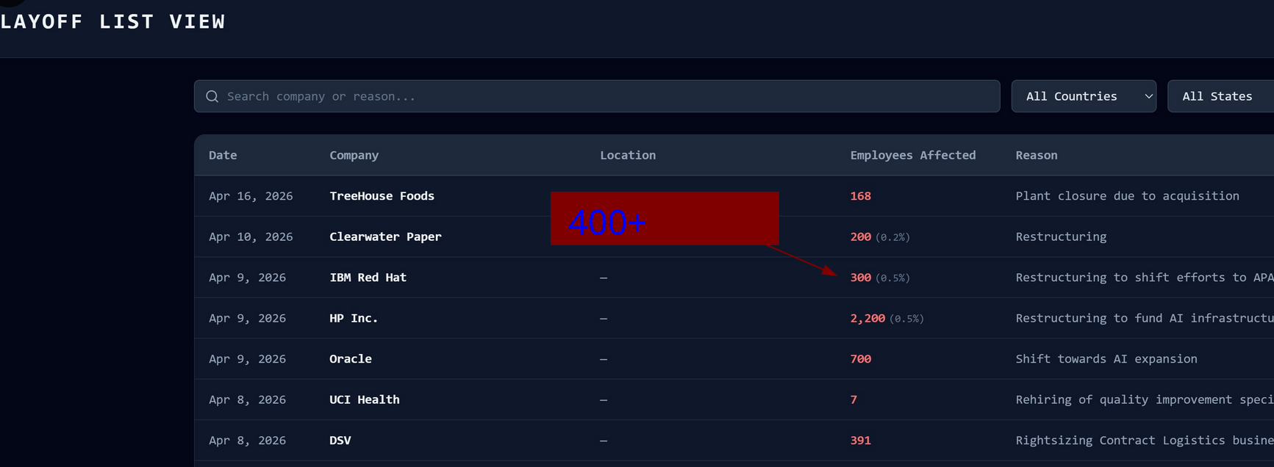
Task: Focus the Search company or reason field
Action: (597, 96)
